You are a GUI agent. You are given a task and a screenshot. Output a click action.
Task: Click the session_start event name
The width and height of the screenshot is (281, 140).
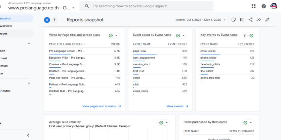coord(142,64)
